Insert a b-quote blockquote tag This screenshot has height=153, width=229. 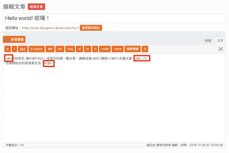pyautogui.click(x=37, y=49)
